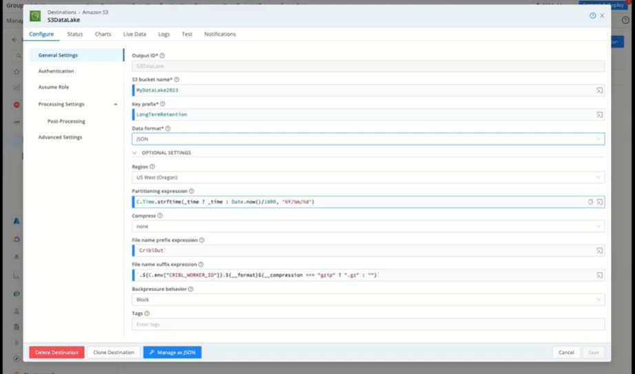Select Assume Role in the sidebar
This screenshot has height=374, width=635.
54,87
